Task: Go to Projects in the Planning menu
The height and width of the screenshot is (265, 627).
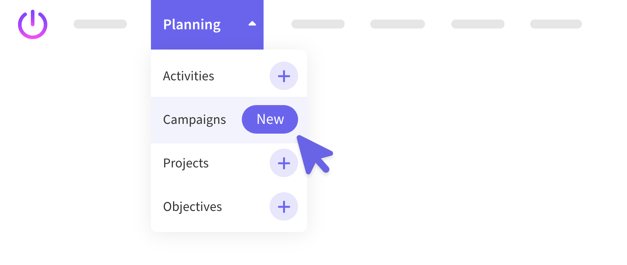Action: (186, 163)
